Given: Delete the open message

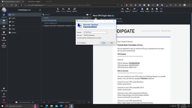Looking at the screenshot, I should [x=142, y=10].
